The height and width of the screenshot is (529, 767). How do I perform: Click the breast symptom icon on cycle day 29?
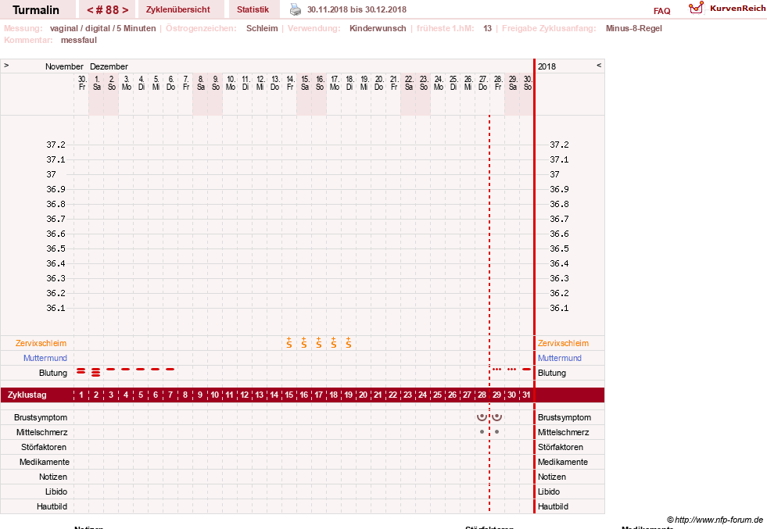[x=497, y=417]
